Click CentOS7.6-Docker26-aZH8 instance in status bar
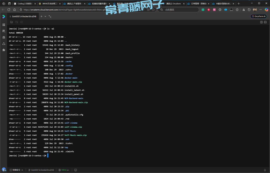The height and width of the screenshot is (173, 270). tap(41, 170)
